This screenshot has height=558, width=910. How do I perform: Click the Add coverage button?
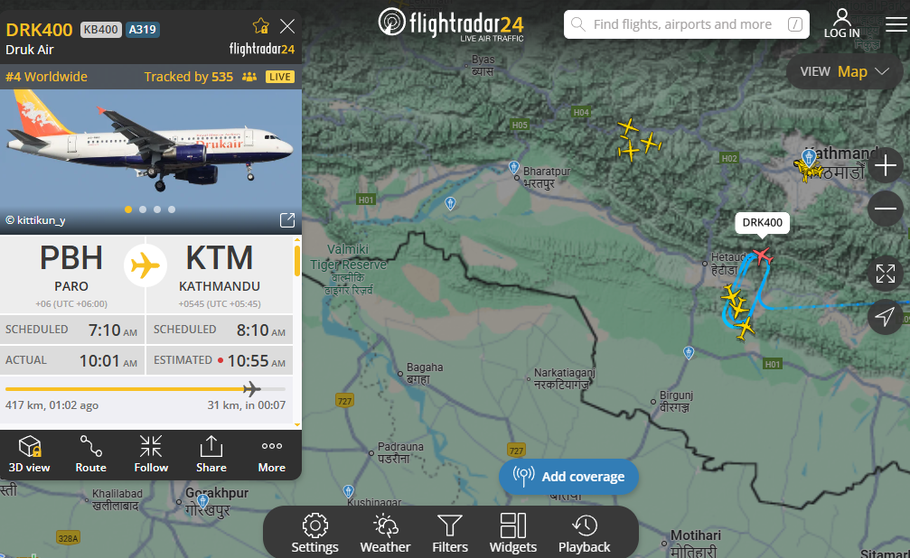[x=568, y=477]
